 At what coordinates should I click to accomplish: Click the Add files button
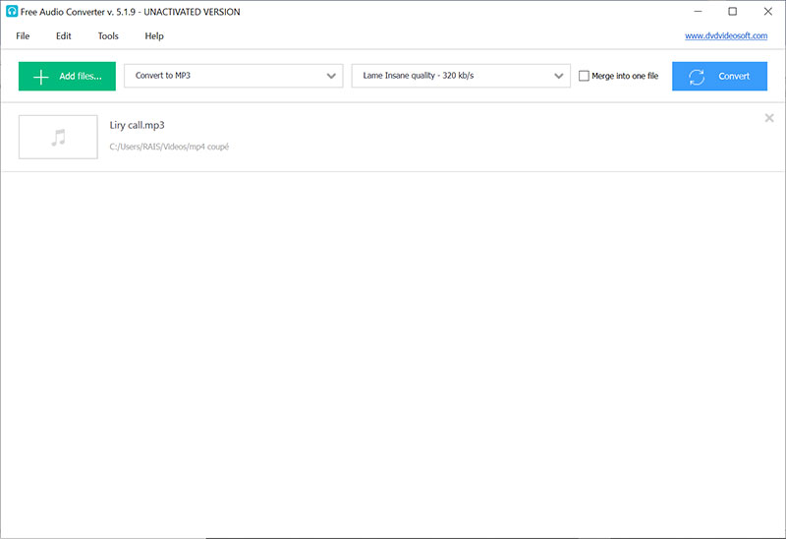tap(67, 77)
